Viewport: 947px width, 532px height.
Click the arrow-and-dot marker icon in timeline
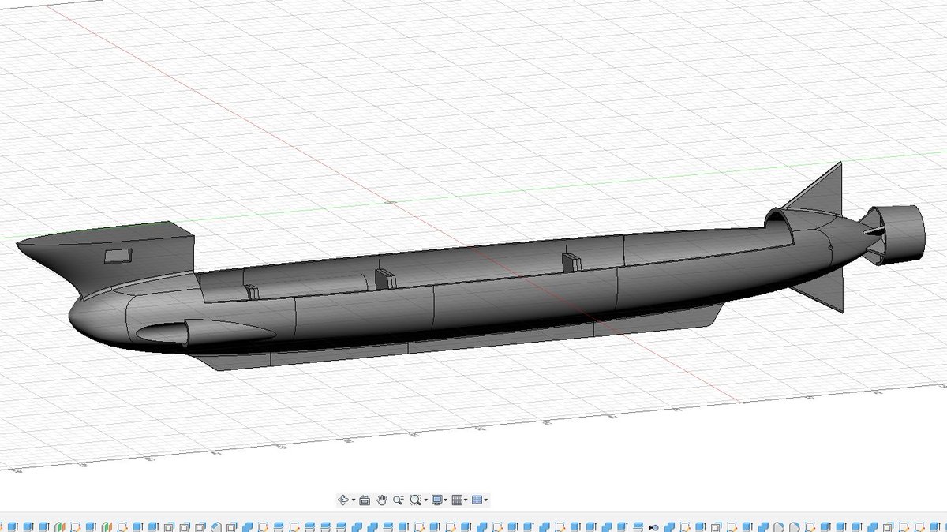click(x=653, y=526)
